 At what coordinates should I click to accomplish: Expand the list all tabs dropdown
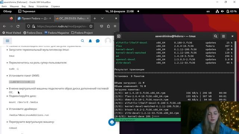pyautogui.click(x=102, y=18)
